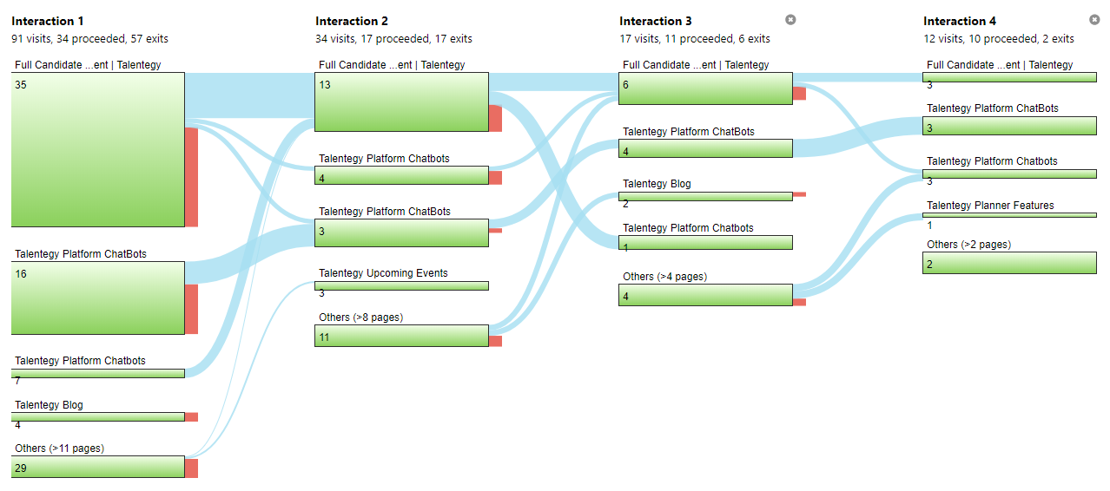1110x491 pixels.
Task: Click Interaction 3 Full Candidate node with 6 visits
Action: 706,88
